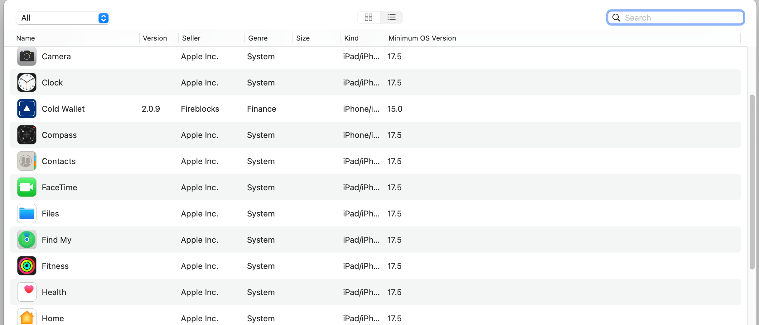
Task: Select the Cold Wallet app icon
Action: tap(27, 109)
